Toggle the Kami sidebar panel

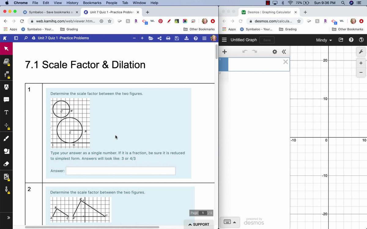pyautogui.click(x=16, y=38)
